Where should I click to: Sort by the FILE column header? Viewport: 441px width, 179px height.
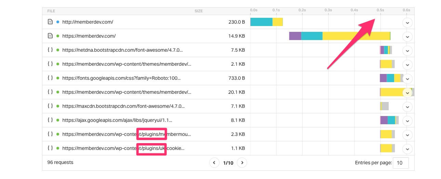click(x=51, y=11)
